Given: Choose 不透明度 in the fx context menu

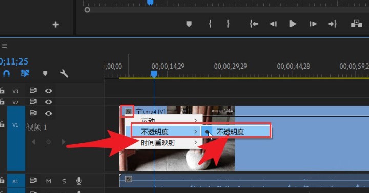Looking at the screenshot, I should (163, 132).
